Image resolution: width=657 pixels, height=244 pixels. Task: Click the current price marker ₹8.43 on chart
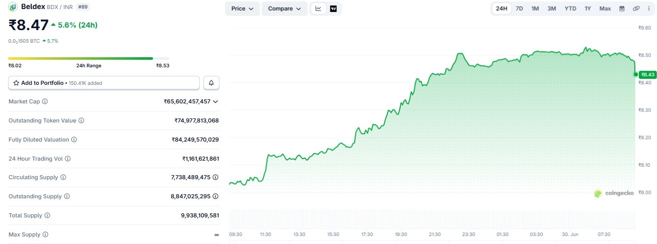pos(648,74)
